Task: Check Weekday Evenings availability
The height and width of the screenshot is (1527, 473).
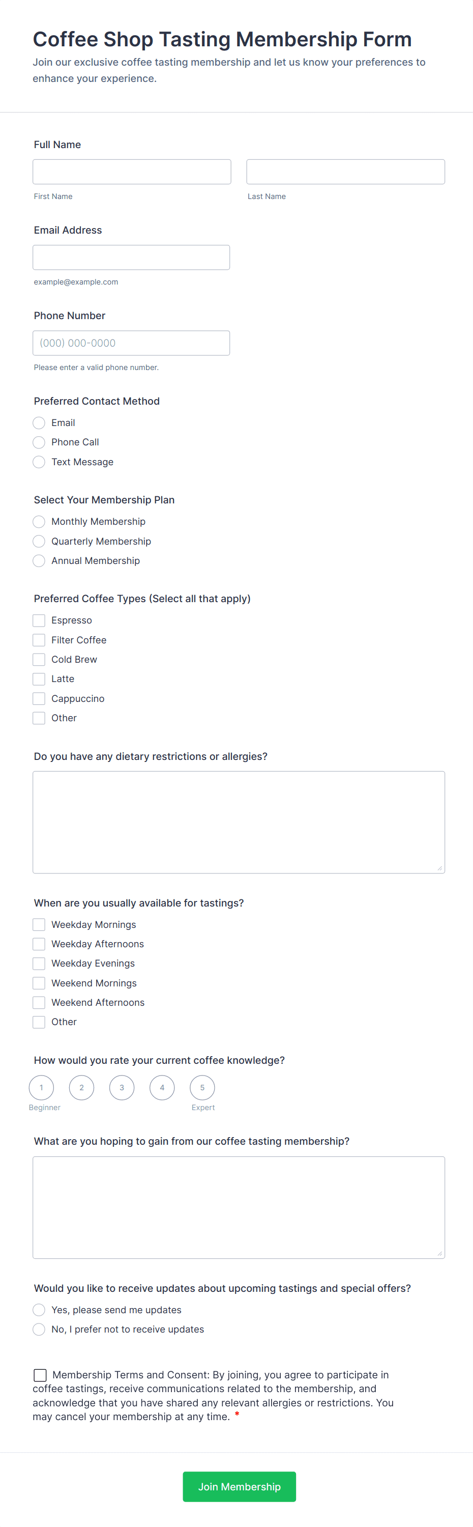Action: [39, 964]
